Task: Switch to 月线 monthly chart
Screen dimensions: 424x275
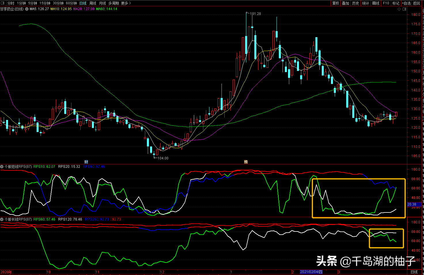Action: click(x=103, y=3)
